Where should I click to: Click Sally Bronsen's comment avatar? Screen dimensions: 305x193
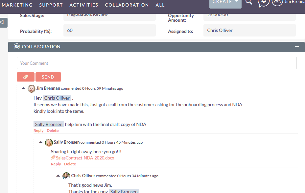(49, 142)
